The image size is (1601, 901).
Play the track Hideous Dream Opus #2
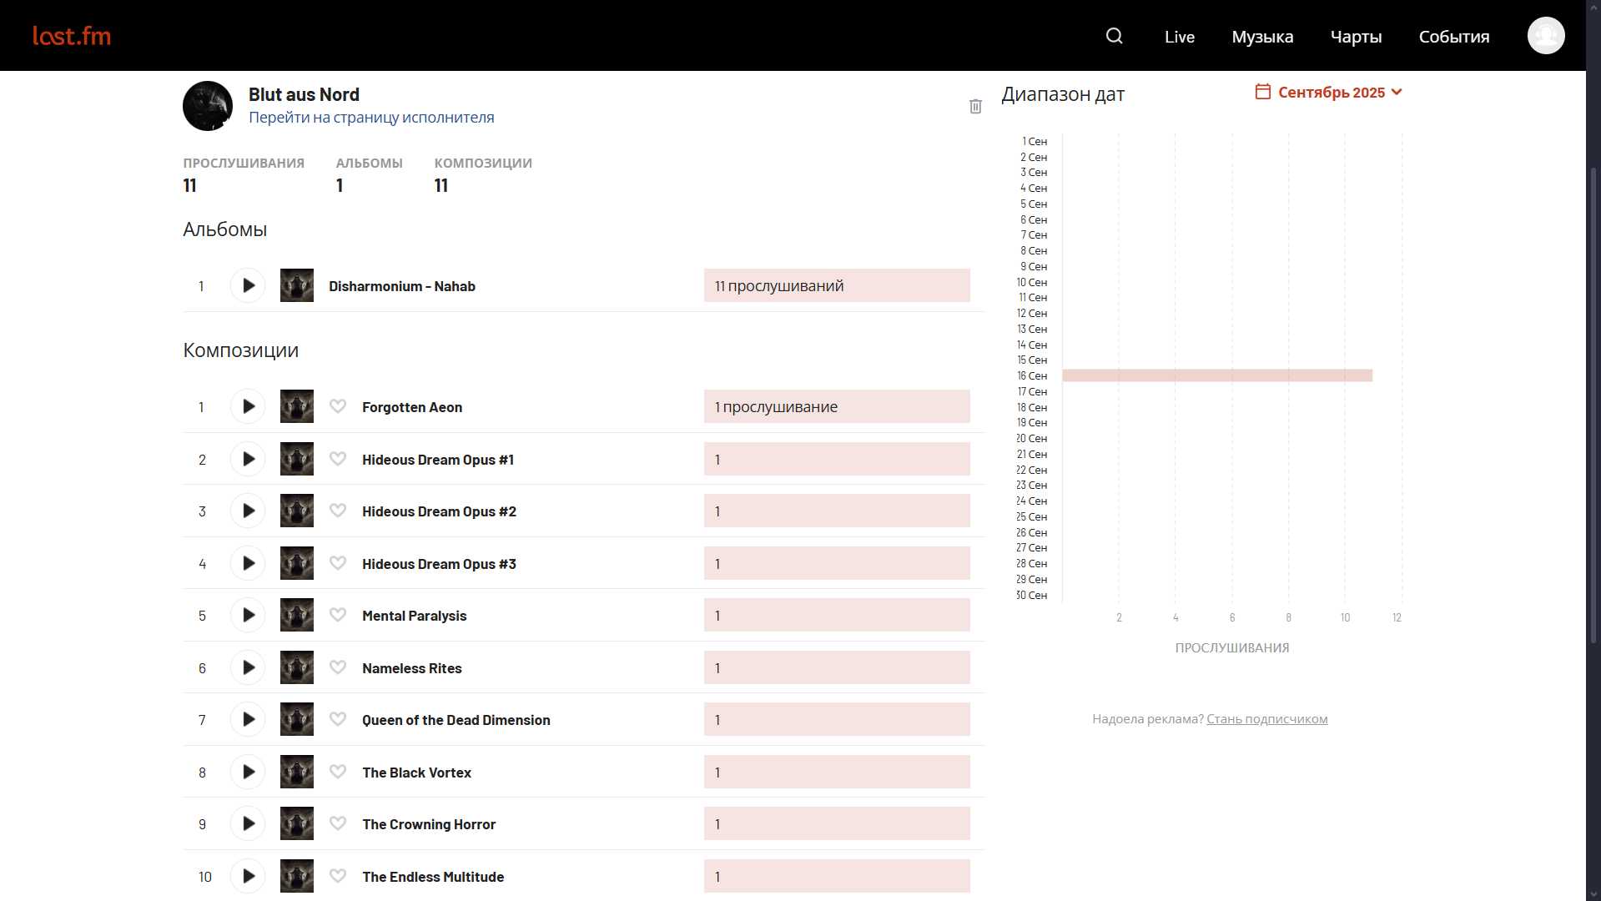pos(248,511)
